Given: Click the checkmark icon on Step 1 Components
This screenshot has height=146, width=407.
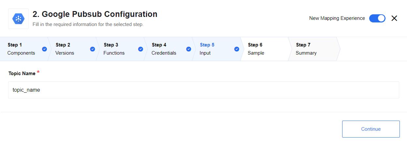Looking at the screenshot, I should coord(44,49).
